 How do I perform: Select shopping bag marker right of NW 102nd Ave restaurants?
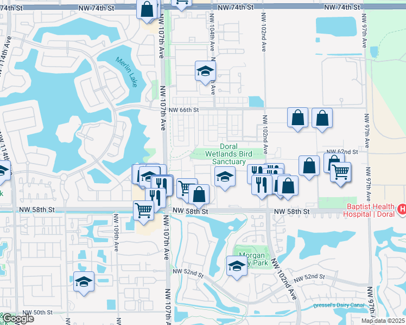pyautogui.click(x=288, y=187)
